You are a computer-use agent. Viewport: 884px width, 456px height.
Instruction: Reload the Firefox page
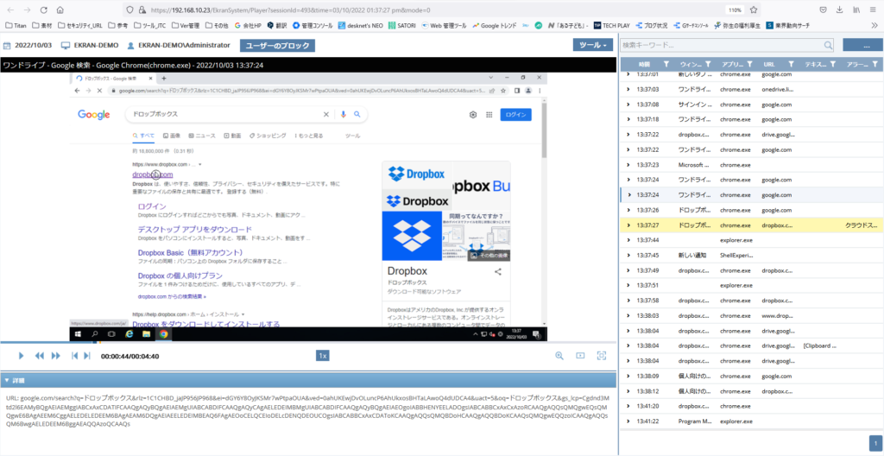[43, 10]
